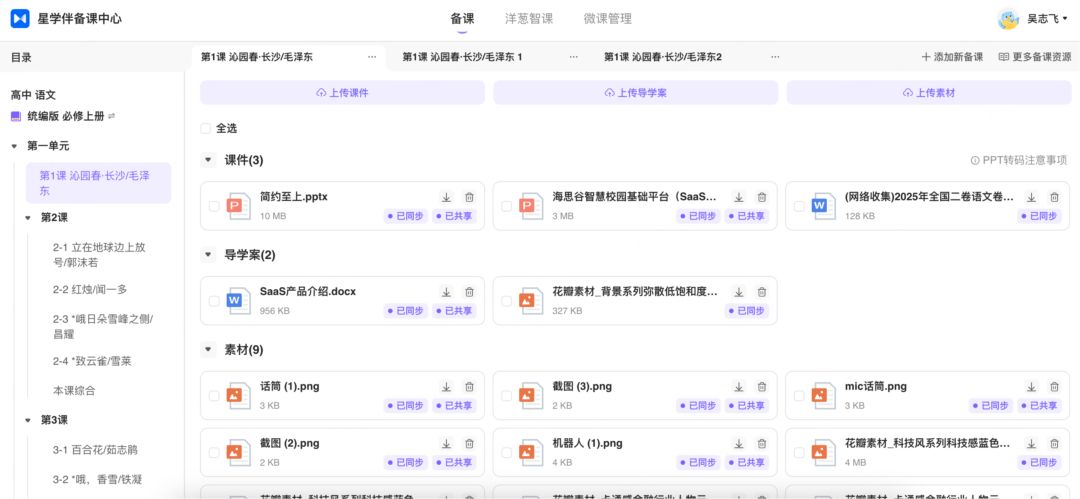Open tab 第1课 沁园春·长沙/毛泽东2
The height and width of the screenshot is (499, 1080).
pos(663,56)
